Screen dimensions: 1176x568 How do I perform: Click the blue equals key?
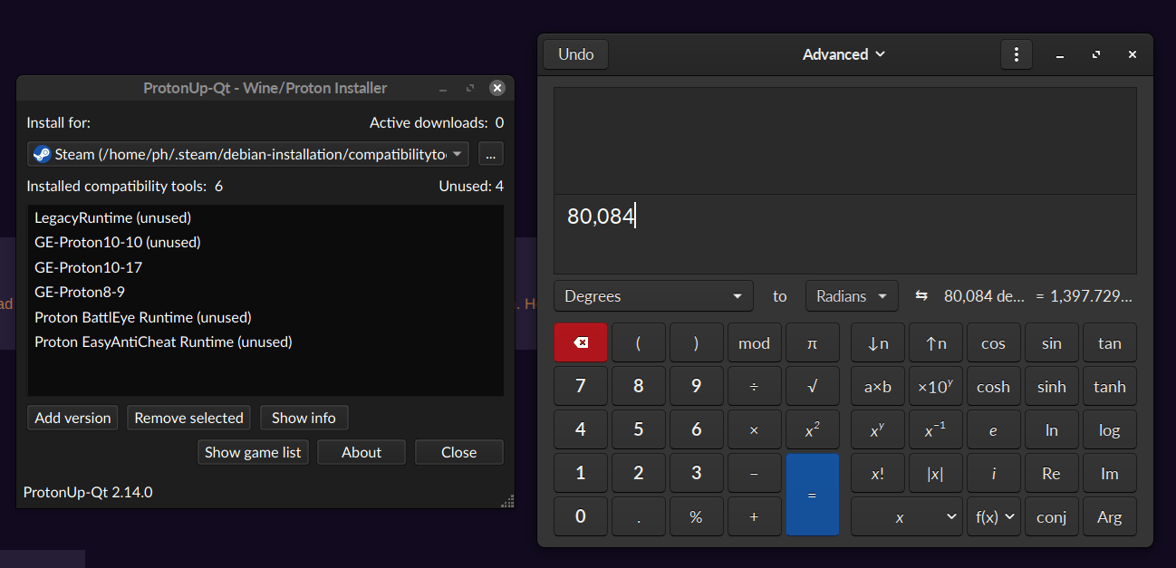813,495
